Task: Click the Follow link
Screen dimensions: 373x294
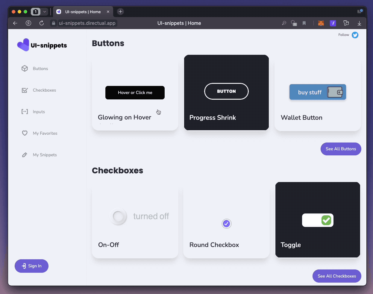Action: point(344,35)
